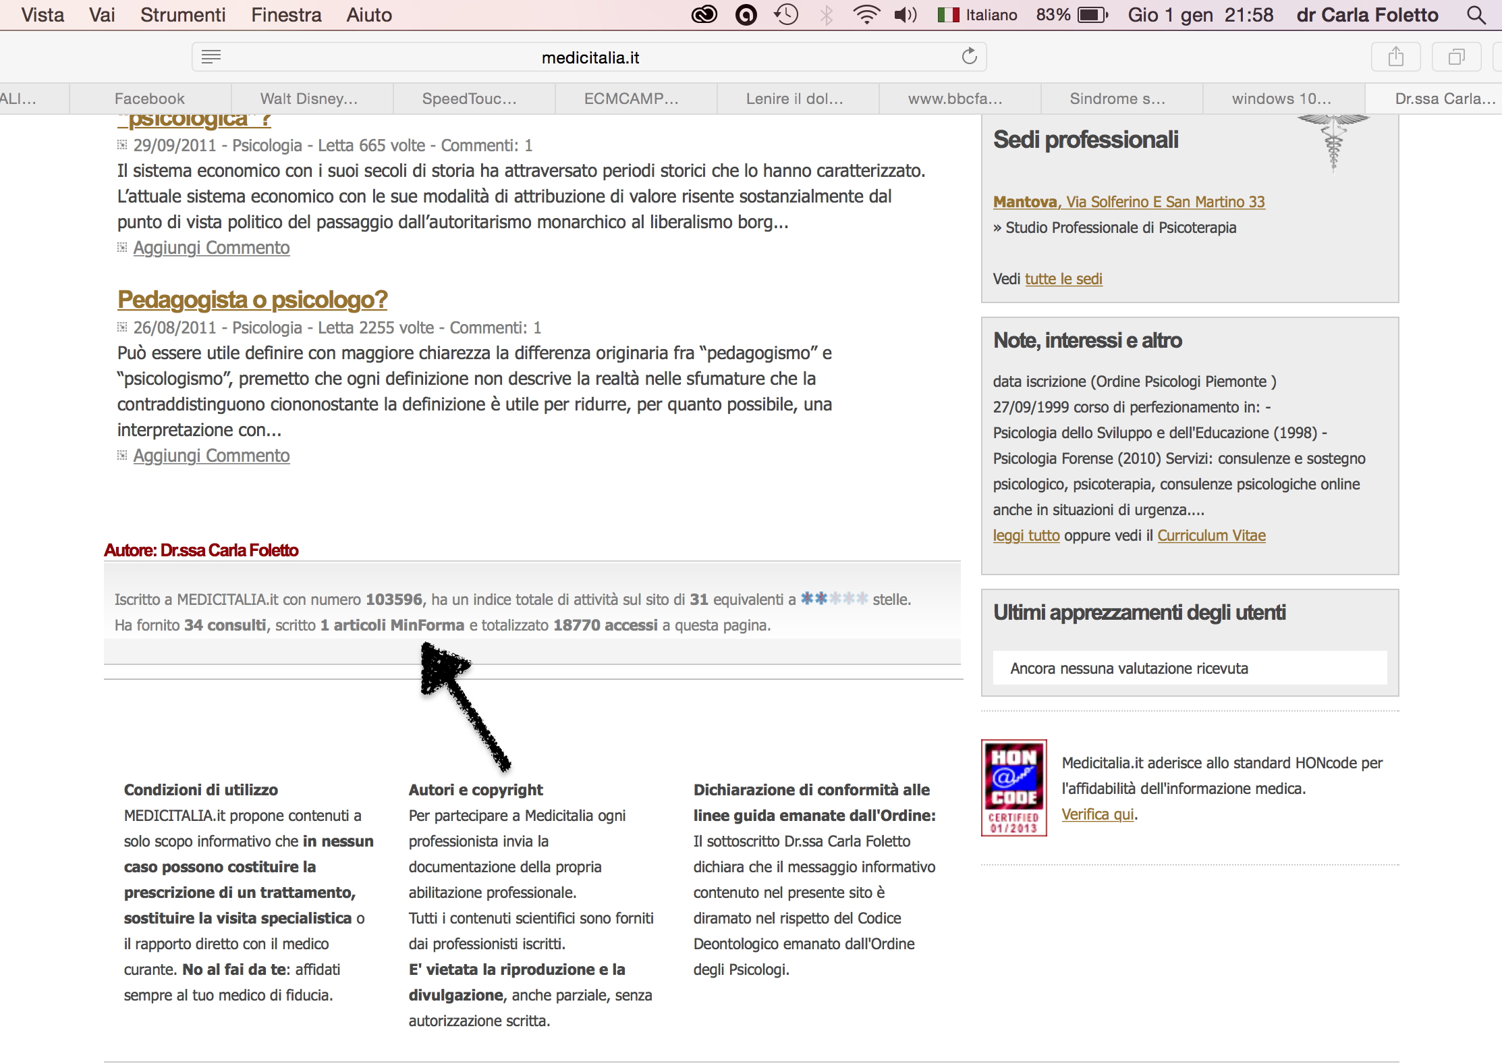The width and height of the screenshot is (1502, 1064).
Task: Click the Safari reader view icon
Action: (211, 57)
